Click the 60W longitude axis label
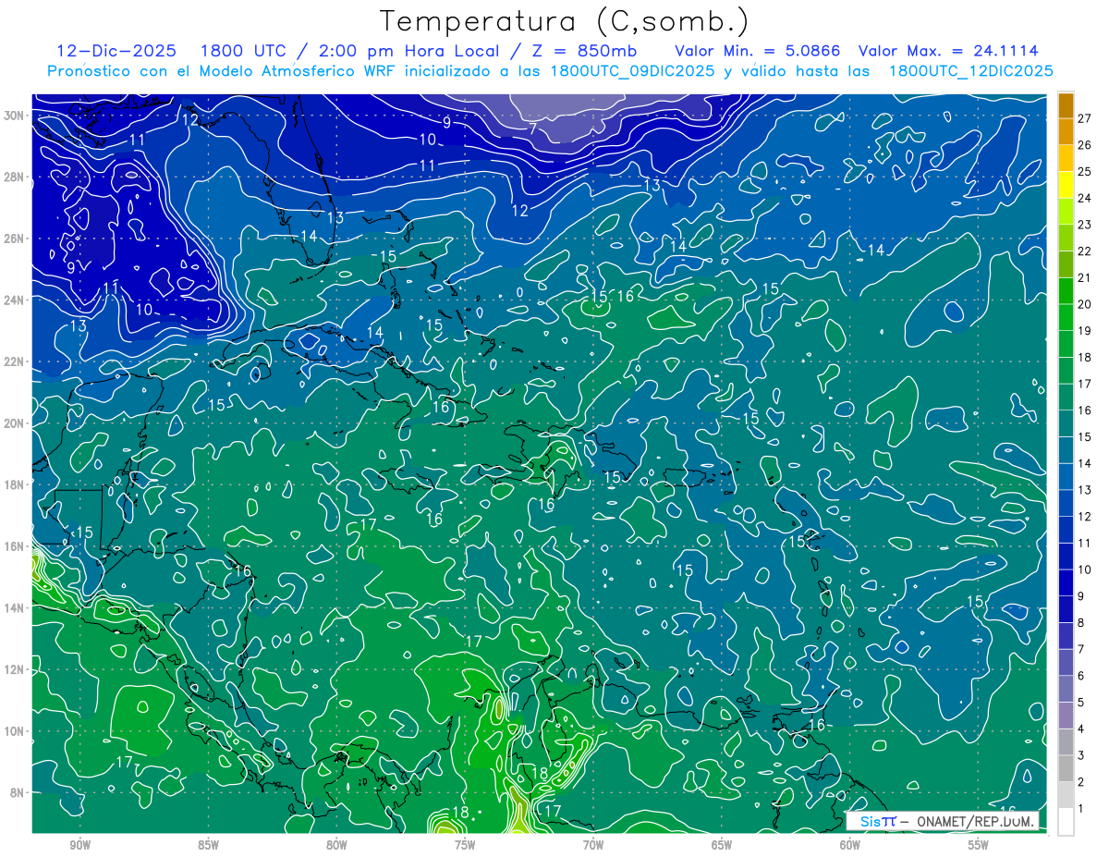1109x857 pixels. (x=850, y=845)
